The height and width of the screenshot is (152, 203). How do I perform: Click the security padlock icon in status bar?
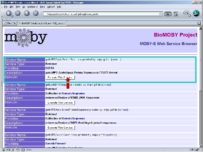pyautogui.click(x=197, y=150)
